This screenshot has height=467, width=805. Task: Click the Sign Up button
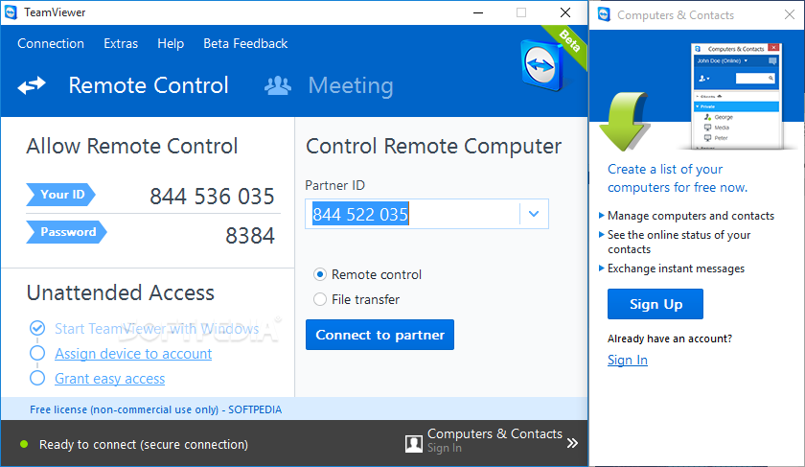[x=655, y=304]
